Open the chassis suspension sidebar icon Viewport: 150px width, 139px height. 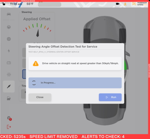click(x=9, y=86)
